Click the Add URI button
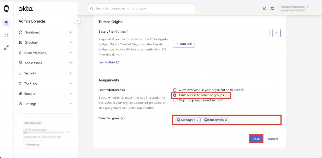The height and width of the screenshot is (158, 322). 184,44
